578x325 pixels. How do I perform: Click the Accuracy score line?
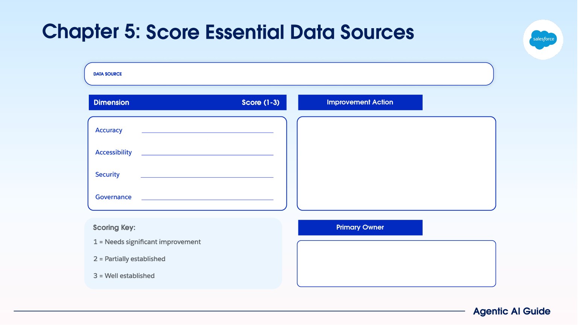click(207, 132)
